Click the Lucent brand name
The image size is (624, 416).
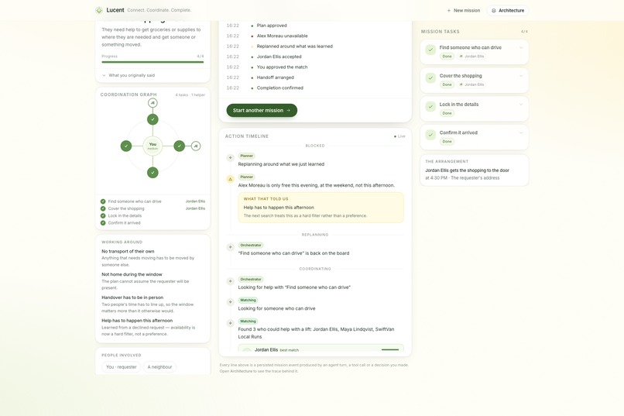(115, 10)
